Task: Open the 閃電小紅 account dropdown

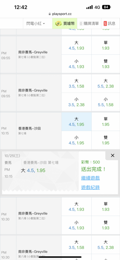Action: pos(36,24)
